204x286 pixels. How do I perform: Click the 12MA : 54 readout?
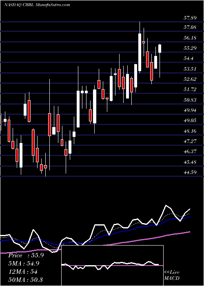[x=23, y=272]
